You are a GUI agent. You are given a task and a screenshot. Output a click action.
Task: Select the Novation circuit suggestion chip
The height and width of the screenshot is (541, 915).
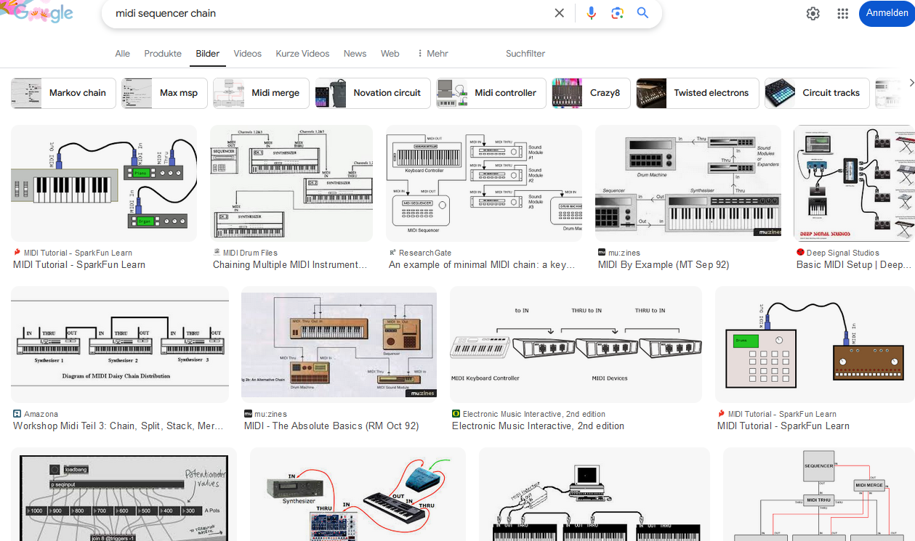coord(372,93)
